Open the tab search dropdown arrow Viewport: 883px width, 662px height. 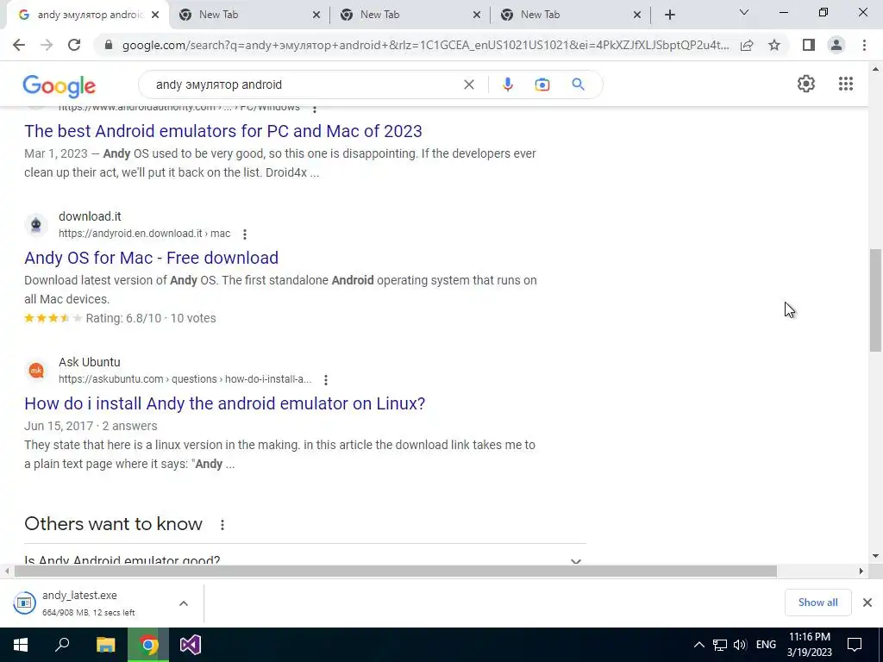(x=744, y=12)
